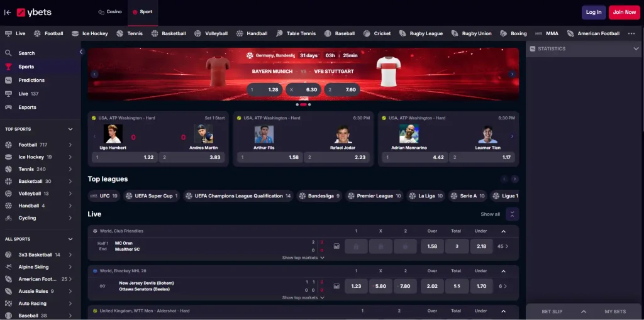Bet Bayern Munich win at 1.28
Image resolution: width=644 pixels, height=320 pixels.
pos(265,89)
